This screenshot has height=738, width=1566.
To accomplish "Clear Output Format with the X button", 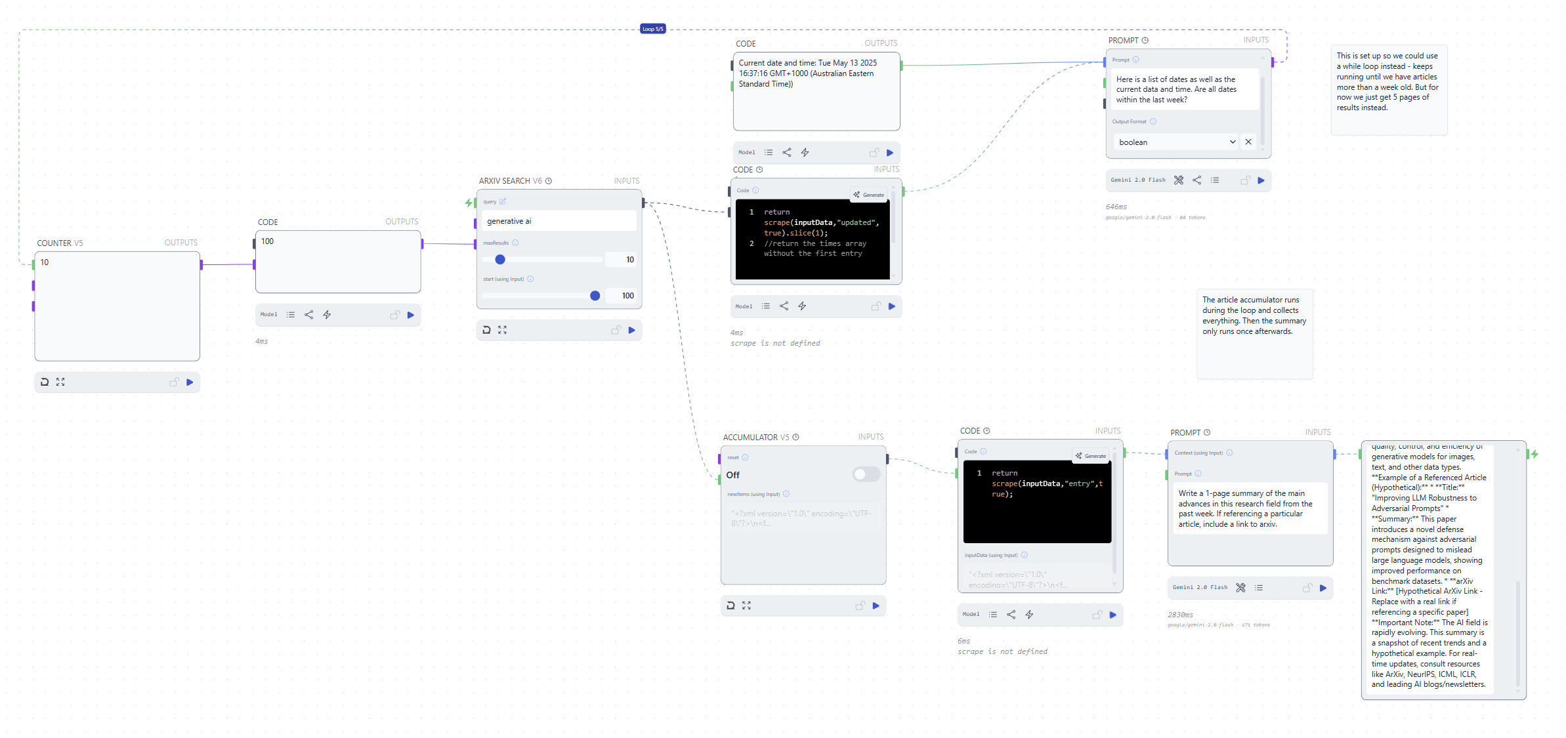I will coord(1248,142).
